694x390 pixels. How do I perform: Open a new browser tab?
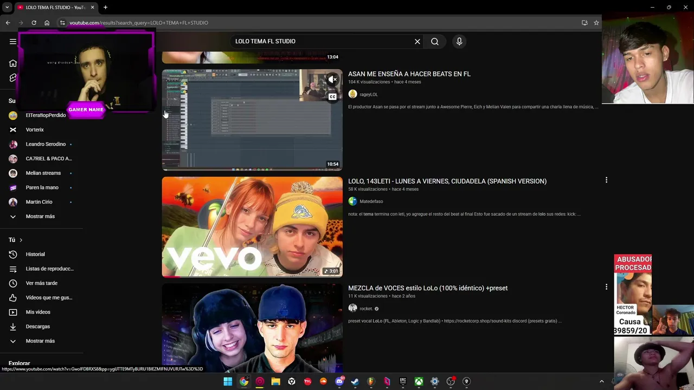pos(105,8)
